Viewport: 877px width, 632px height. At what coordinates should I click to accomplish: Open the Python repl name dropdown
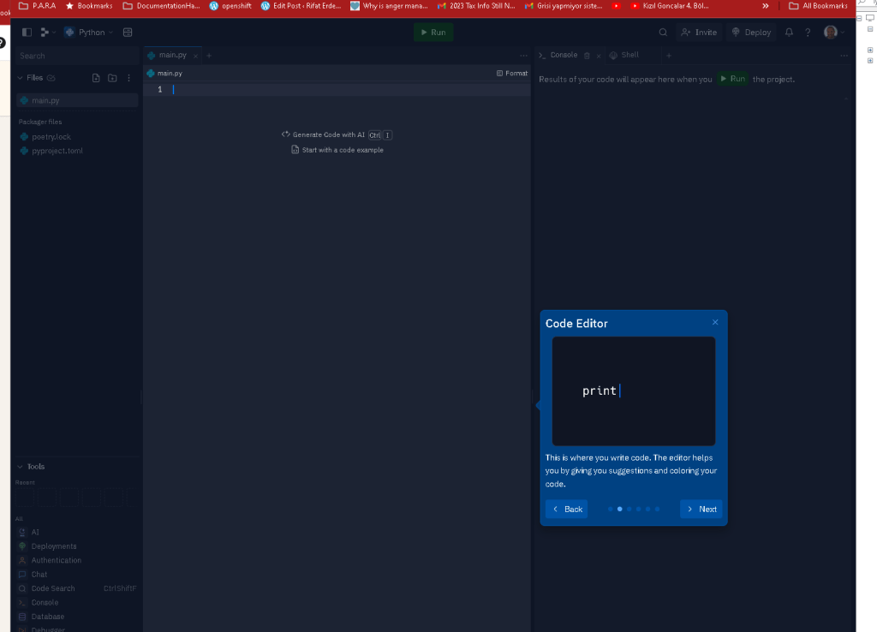pyautogui.click(x=88, y=33)
